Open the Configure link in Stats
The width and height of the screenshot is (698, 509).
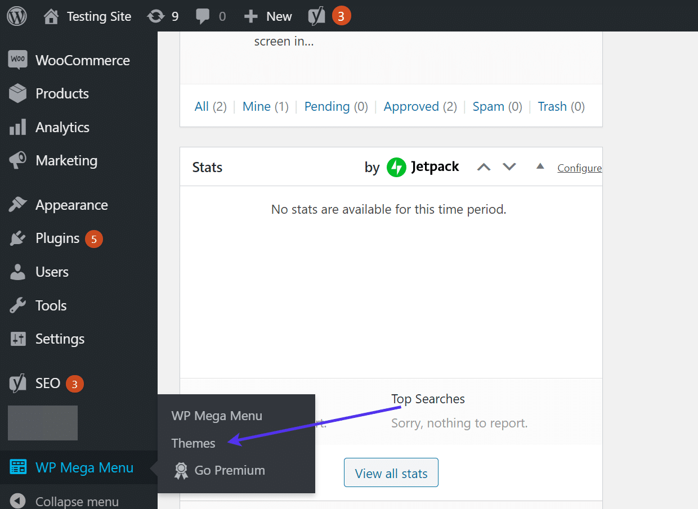pyautogui.click(x=579, y=168)
